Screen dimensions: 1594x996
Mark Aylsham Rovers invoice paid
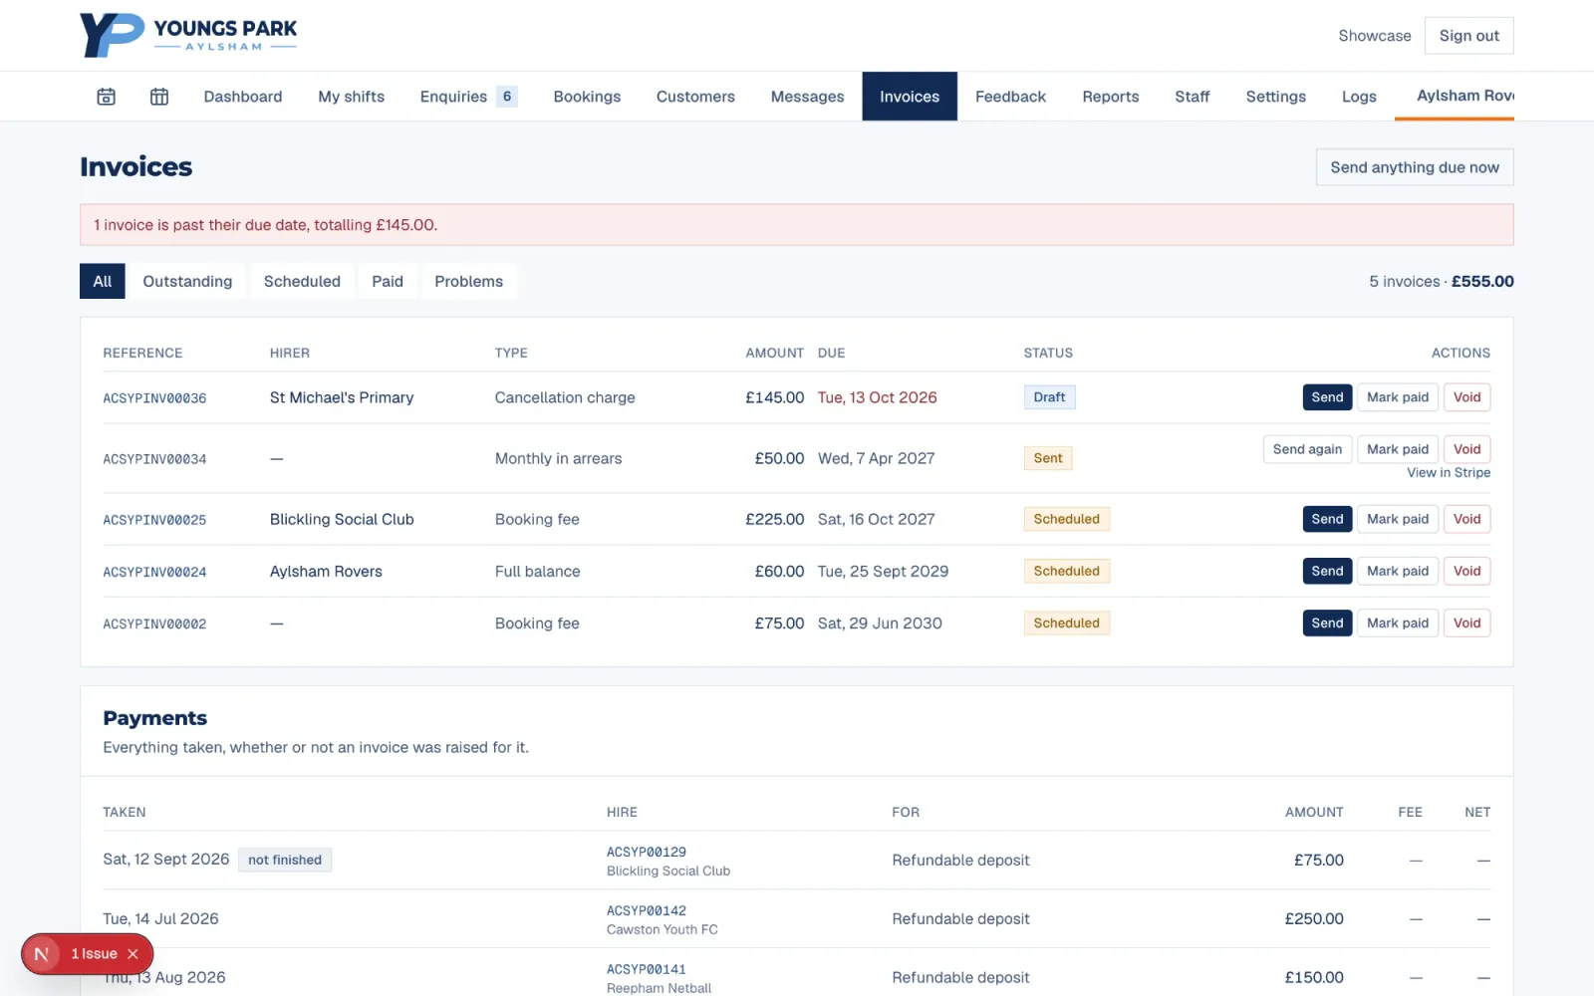1398,571
